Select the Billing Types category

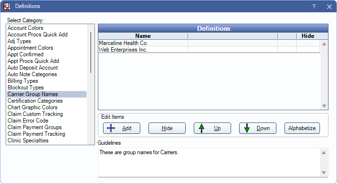[23, 81]
